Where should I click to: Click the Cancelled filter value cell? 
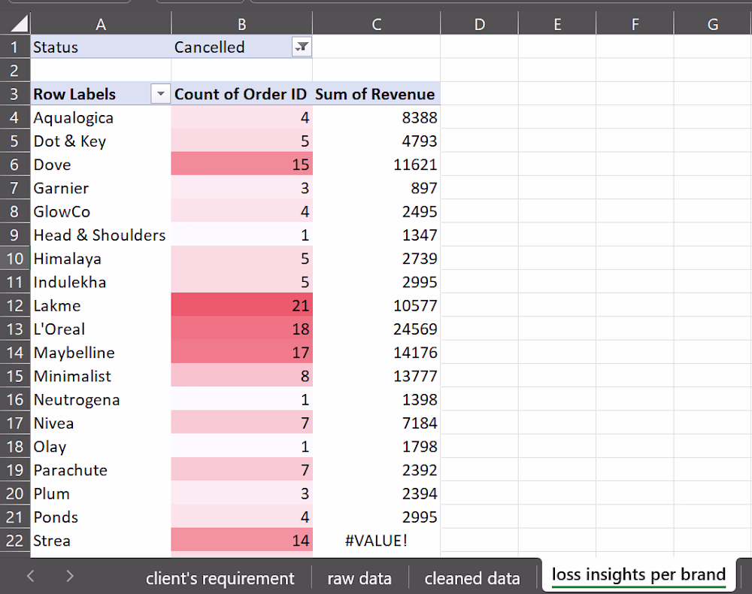coord(241,47)
